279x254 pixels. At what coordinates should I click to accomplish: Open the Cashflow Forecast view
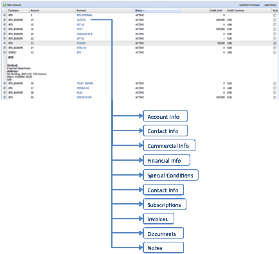(x=249, y=5)
